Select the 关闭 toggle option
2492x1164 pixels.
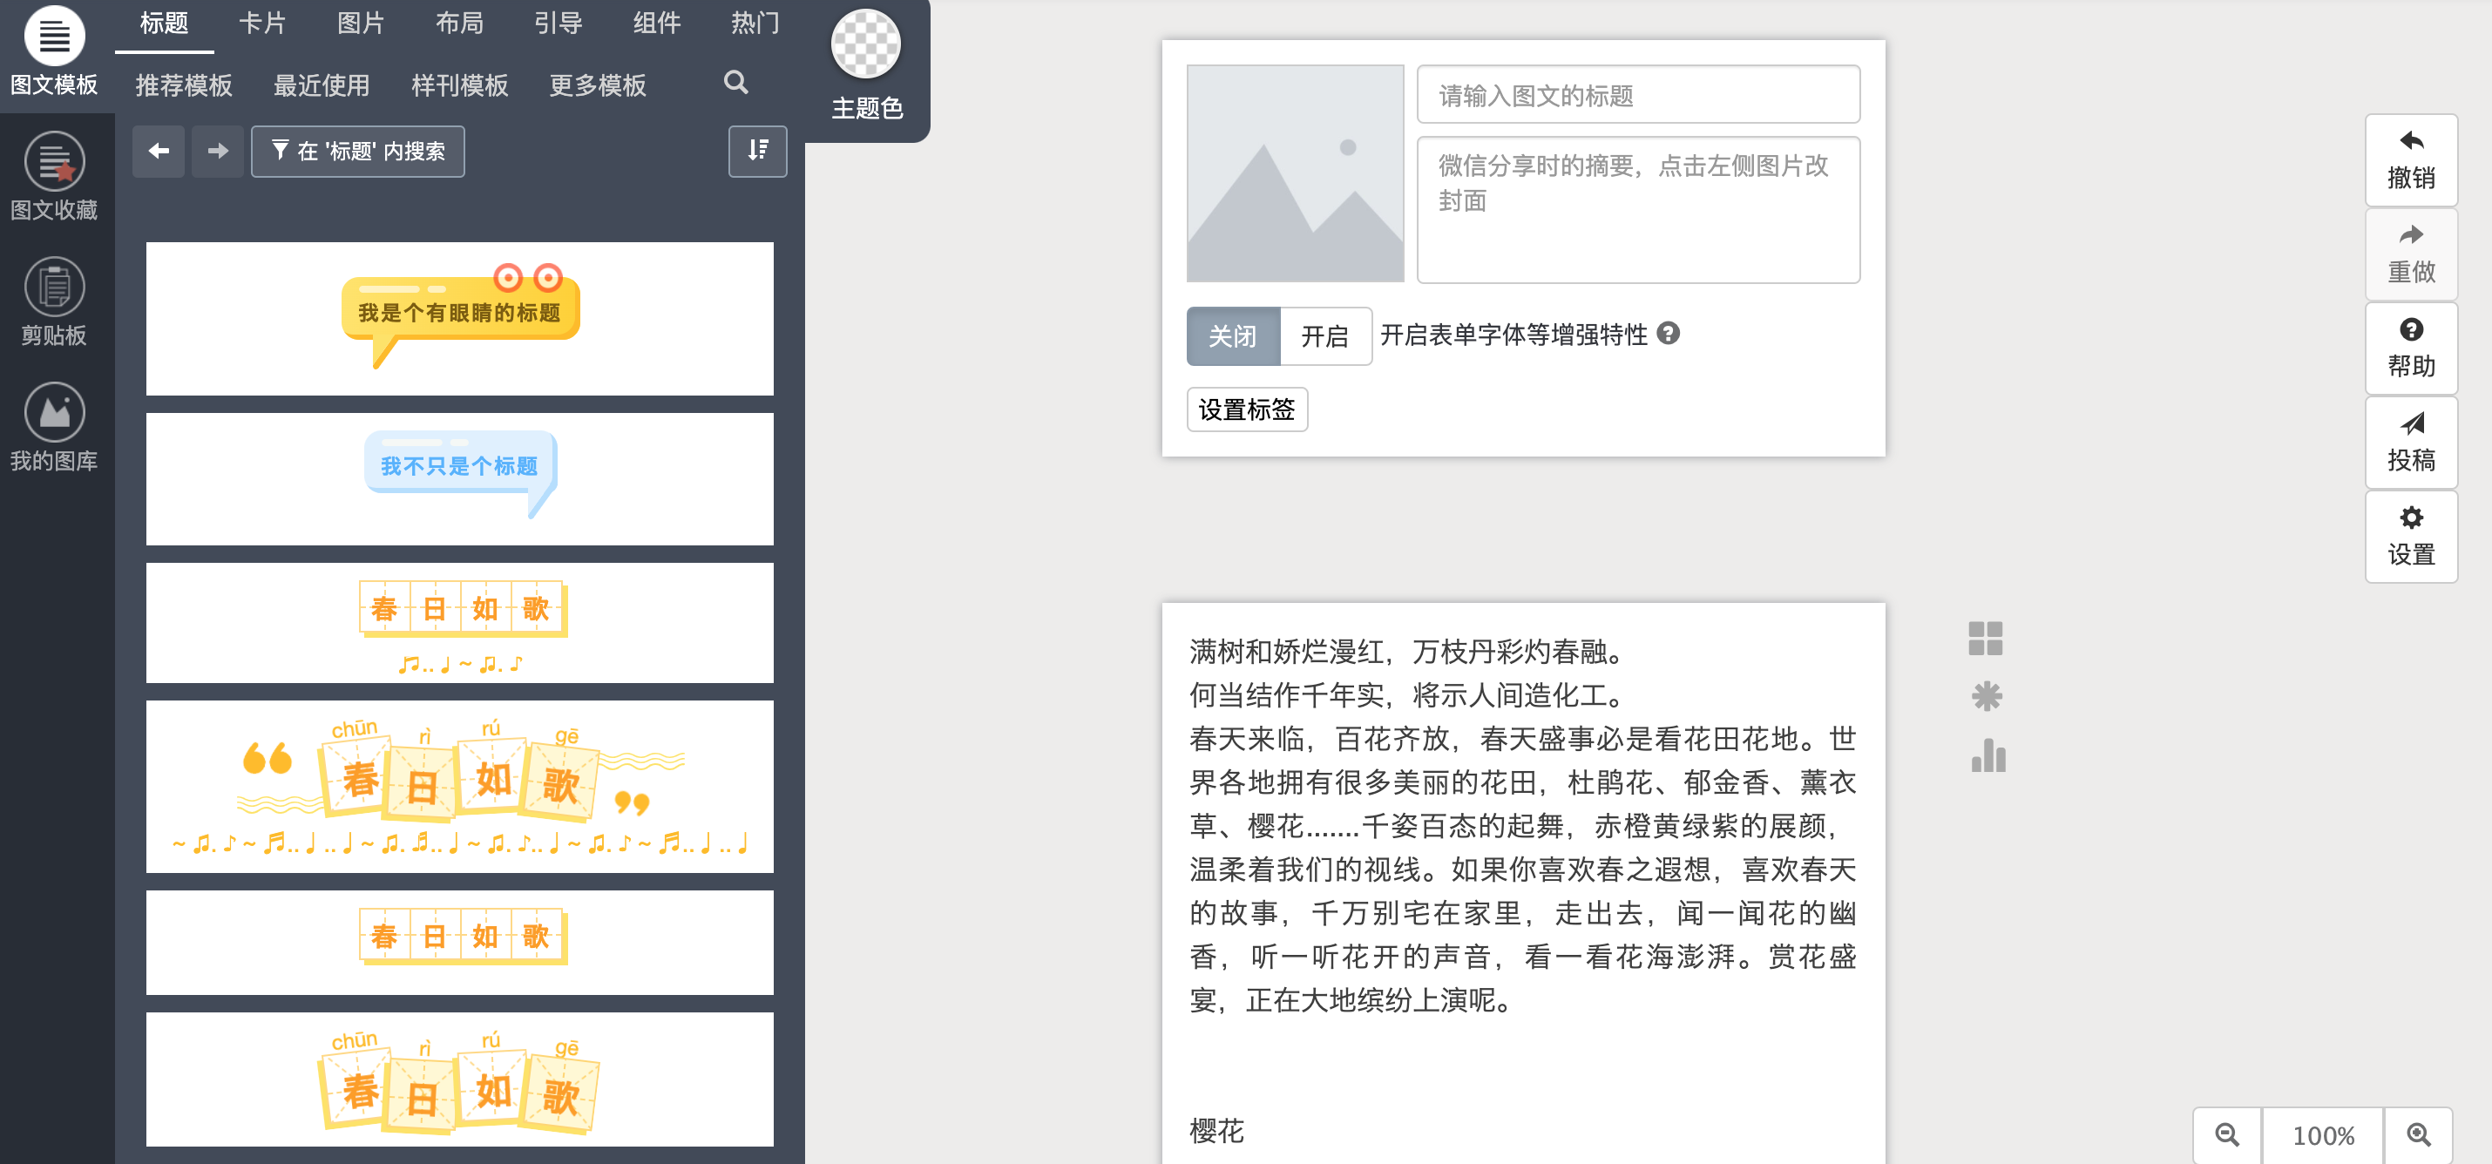click(1232, 335)
